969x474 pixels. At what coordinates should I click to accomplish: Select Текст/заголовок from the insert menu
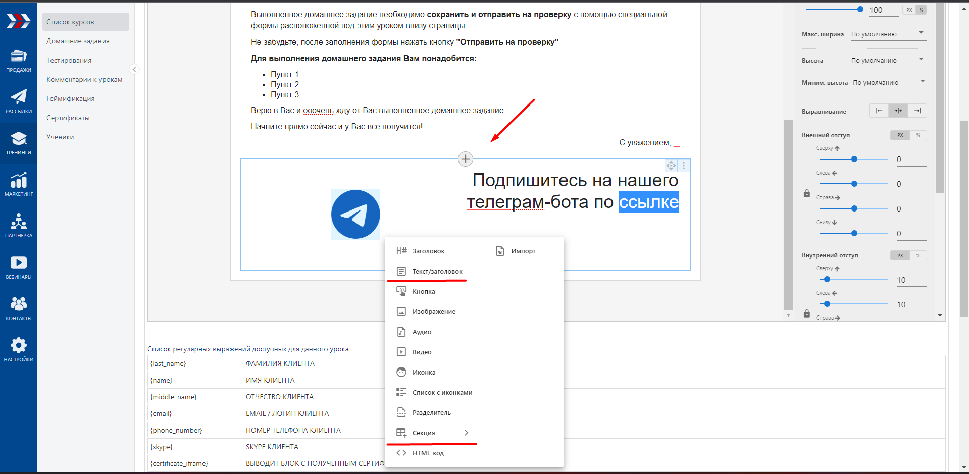437,271
